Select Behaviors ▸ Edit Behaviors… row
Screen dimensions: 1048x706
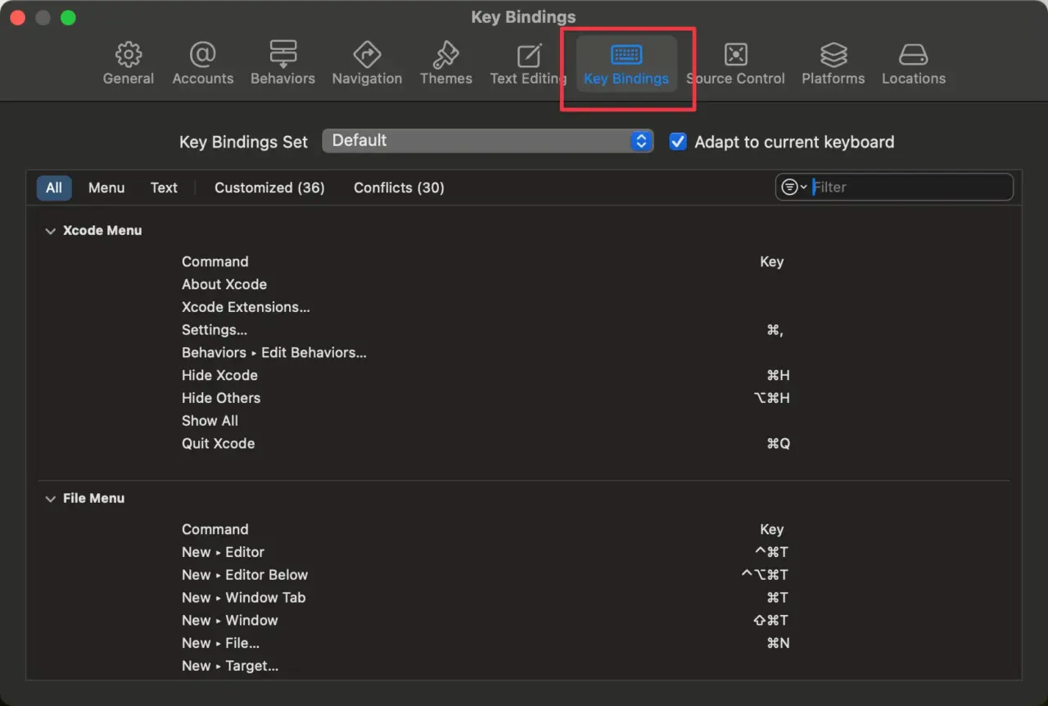tap(524, 353)
